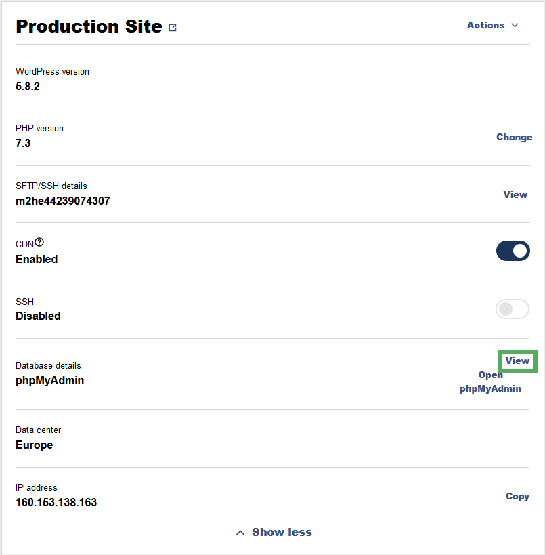Click the Production Site heading

coord(89,26)
